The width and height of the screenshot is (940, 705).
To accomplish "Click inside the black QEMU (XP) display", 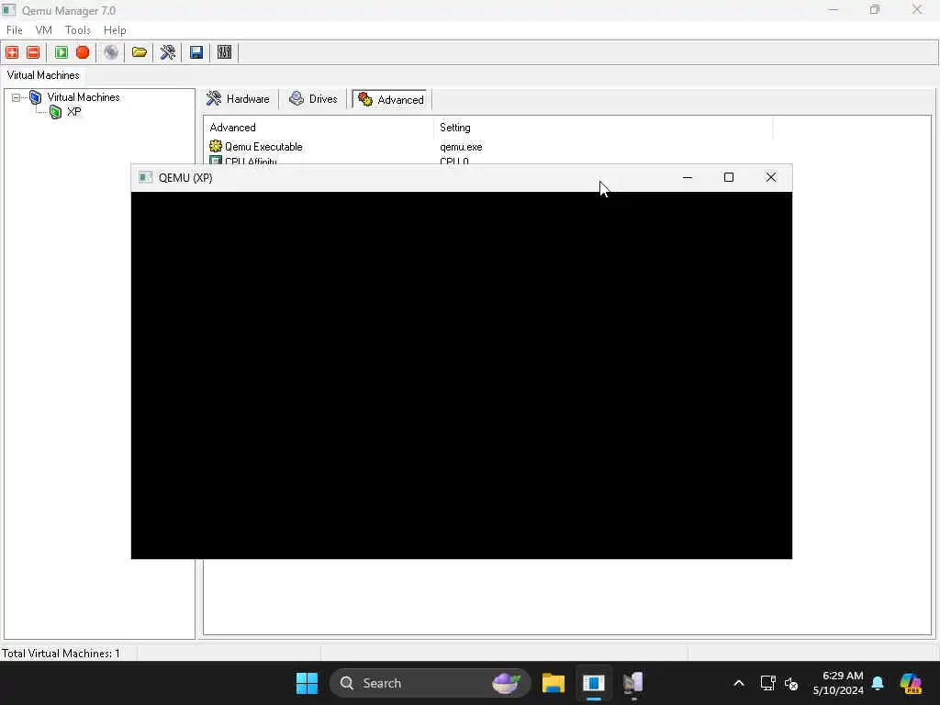I will click(x=462, y=375).
